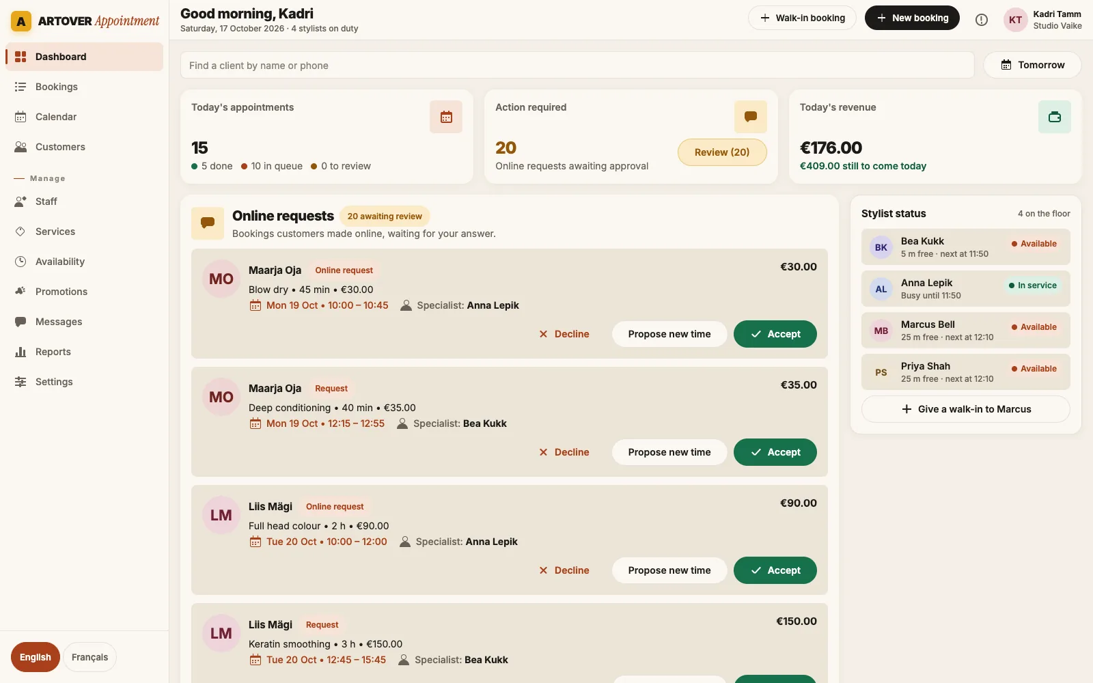Click the Bookings list icon in sidebar
Screen dimensions: 1093x683
[20, 87]
